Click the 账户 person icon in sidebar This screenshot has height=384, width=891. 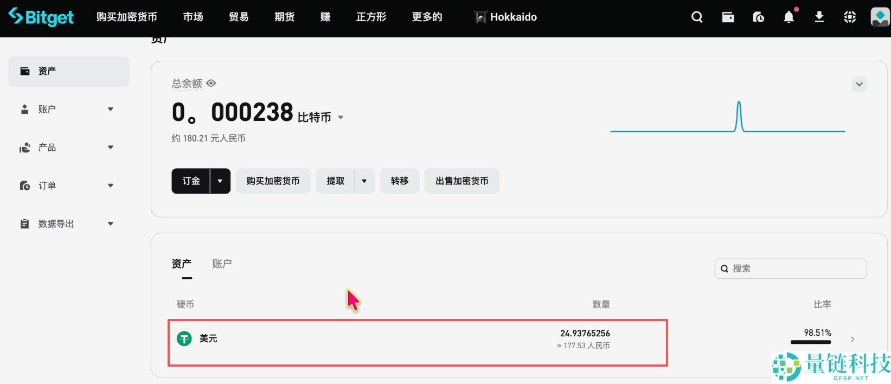coord(24,109)
